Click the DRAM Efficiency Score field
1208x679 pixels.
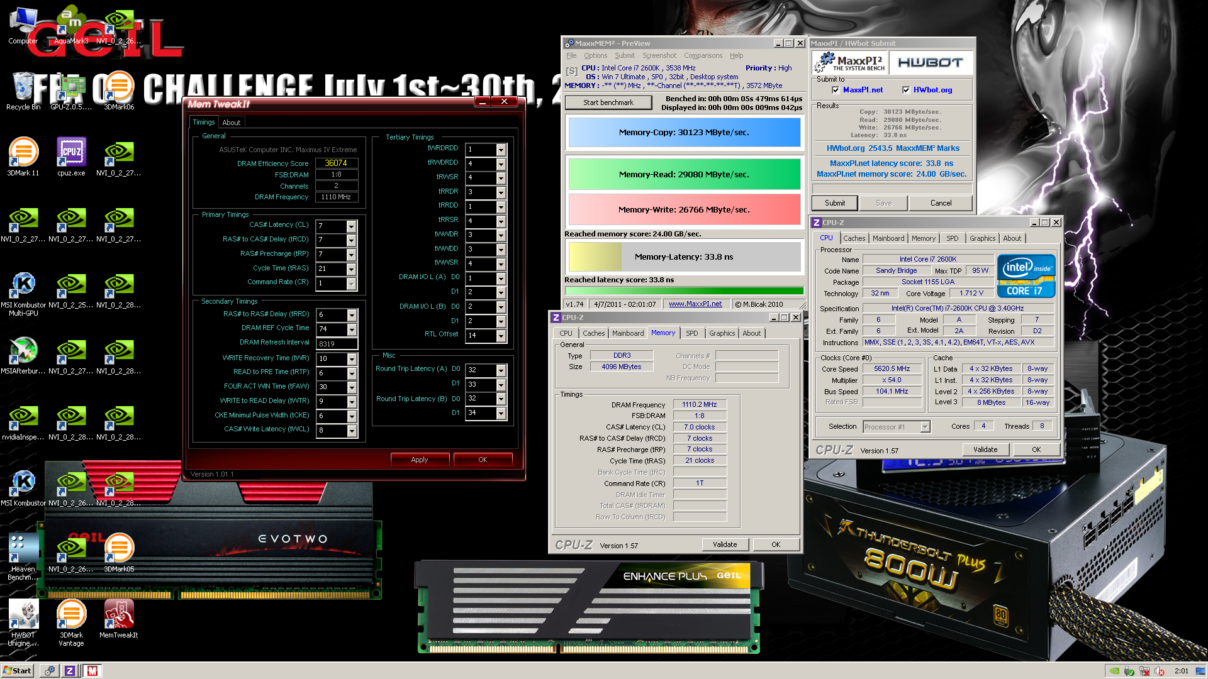pyautogui.click(x=337, y=163)
